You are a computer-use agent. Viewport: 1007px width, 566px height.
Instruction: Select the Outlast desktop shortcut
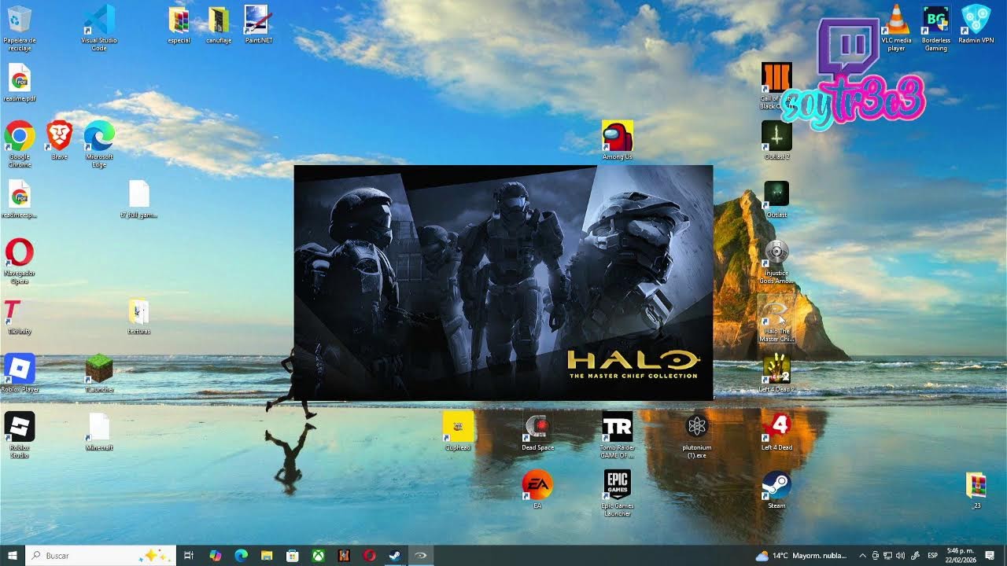click(x=776, y=199)
